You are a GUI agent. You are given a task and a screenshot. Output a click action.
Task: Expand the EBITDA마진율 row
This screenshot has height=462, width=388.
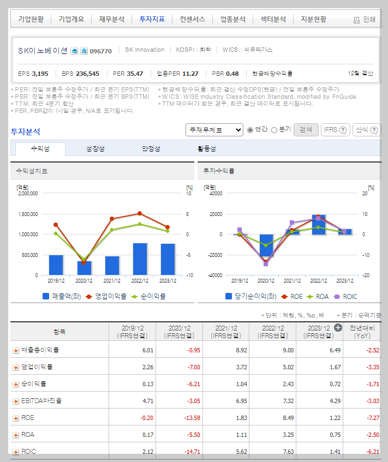(16, 401)
